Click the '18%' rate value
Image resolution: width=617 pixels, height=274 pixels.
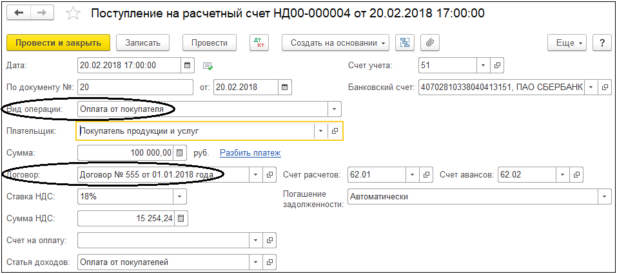tap(88, 197)
